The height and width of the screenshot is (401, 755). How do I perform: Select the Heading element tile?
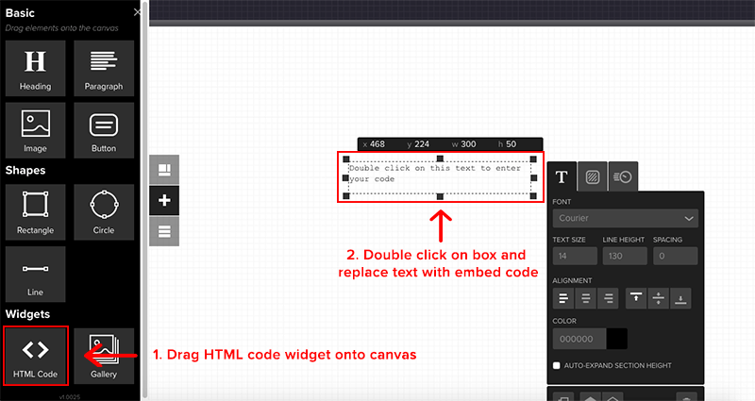coord(35,67)
